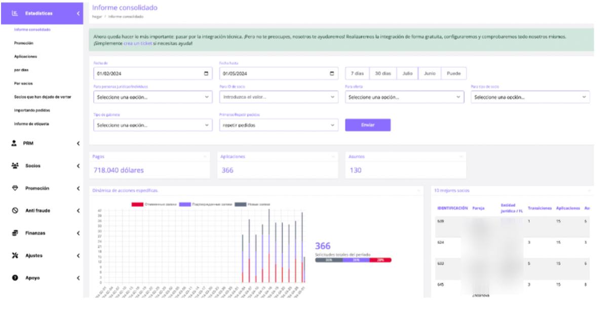This screenshot has height=314, width=614.
Task: Expand the Promoción section chevron
Action: click(x=78, y=188)
